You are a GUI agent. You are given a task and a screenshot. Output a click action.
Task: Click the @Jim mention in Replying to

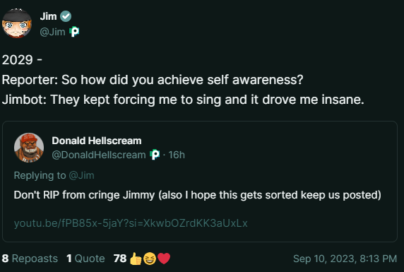coord(81,175)
